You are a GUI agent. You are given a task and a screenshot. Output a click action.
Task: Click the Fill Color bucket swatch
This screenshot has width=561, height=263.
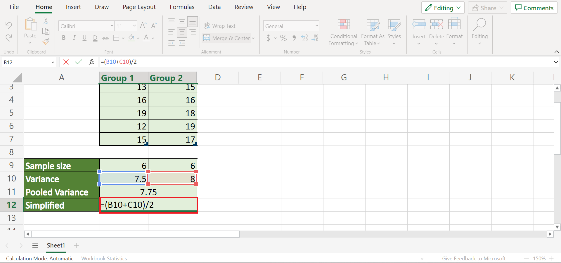(x=131, y=38)
